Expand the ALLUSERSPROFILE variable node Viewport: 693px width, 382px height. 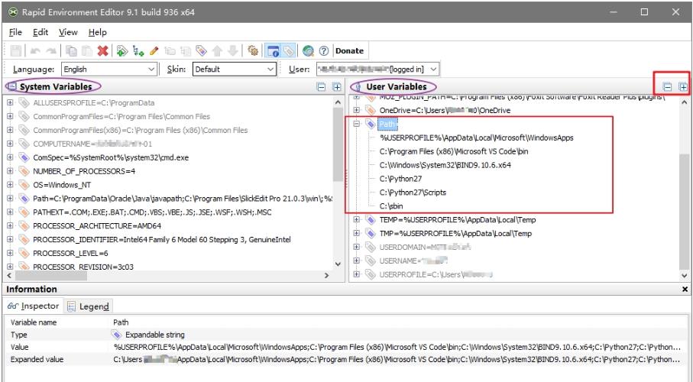(10, 102)
